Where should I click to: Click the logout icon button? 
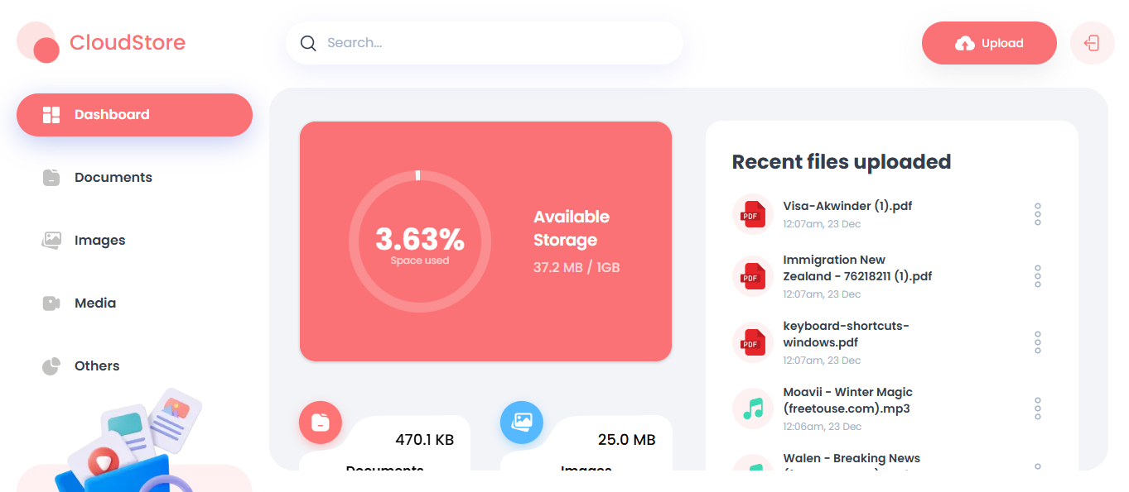(1092, 43)
